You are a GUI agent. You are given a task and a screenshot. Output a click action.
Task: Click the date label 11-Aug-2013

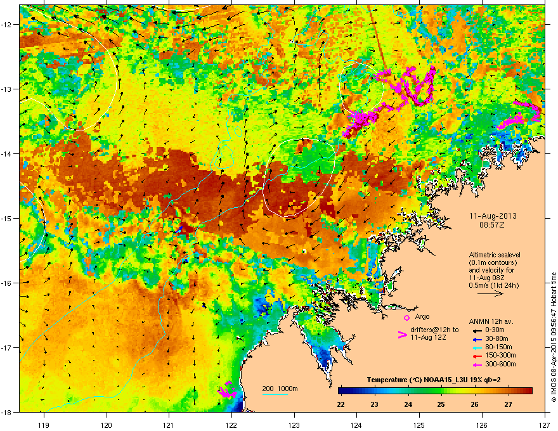point(493,216)
